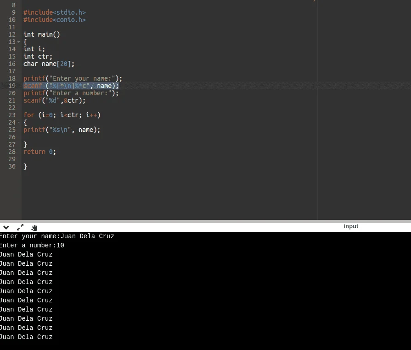Click console line 'Enter your name:Juan Dela Cruz'
This screenshot has height=350, width=411.
pos(57,236)
